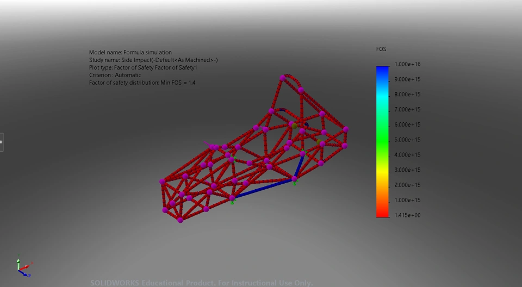The width and height of the screenshot is (522, 287).
Task: Click the short blue upright beam
Action: click(299, 166)
